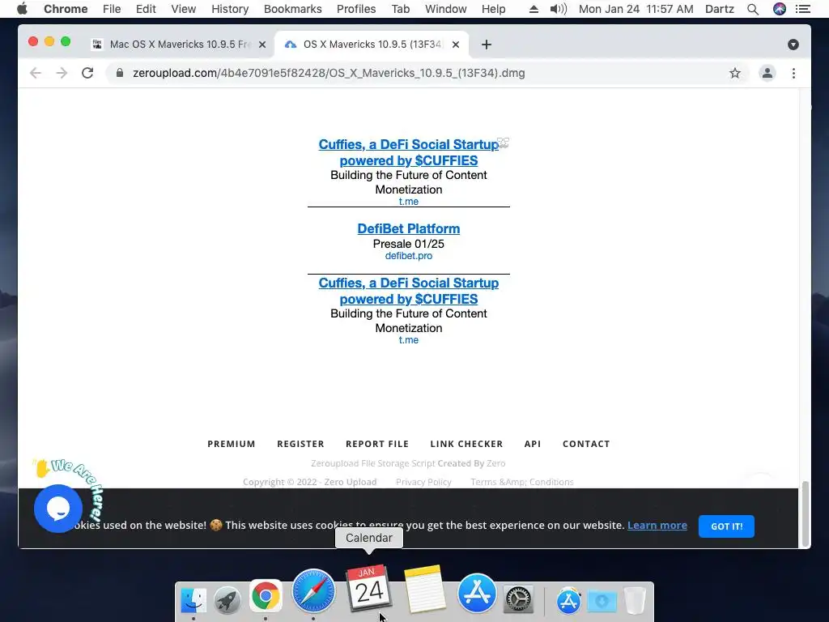
Task: Open the Chrome application menu
Action: [x=66, y=9]
